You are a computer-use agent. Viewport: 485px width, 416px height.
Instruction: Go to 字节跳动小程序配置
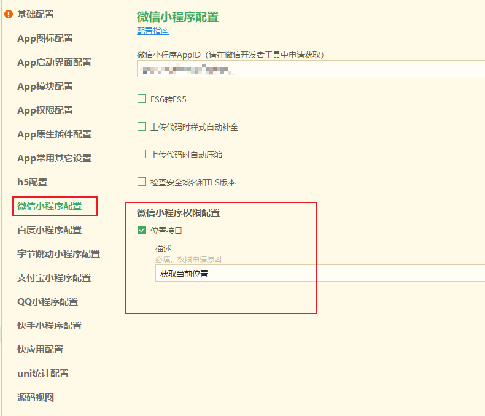59,254
